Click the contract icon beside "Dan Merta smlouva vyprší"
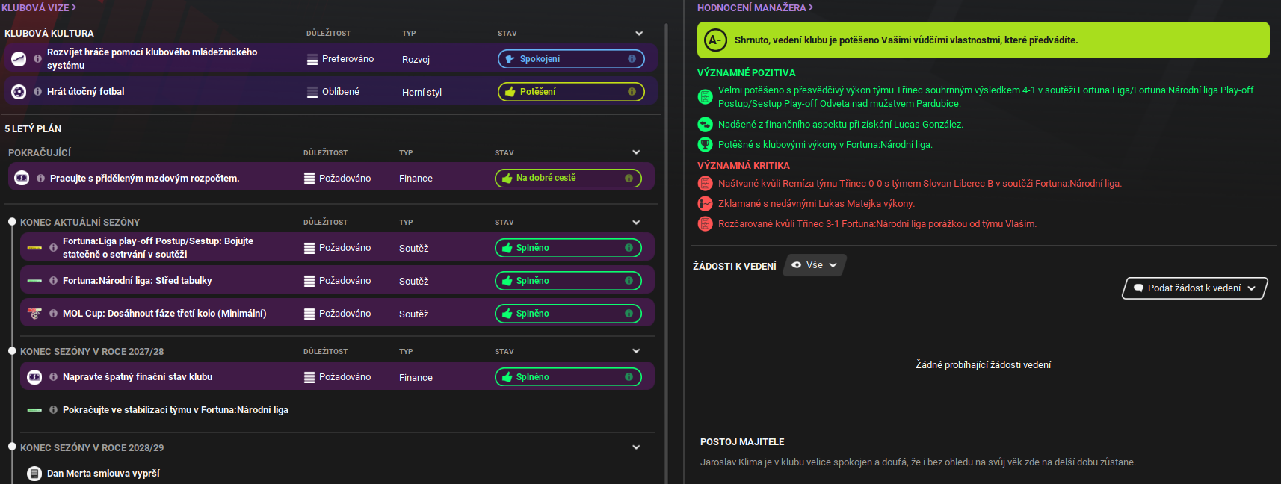Screen dimensions: 1281x484 pyautogui.click(x=34, y=474)
